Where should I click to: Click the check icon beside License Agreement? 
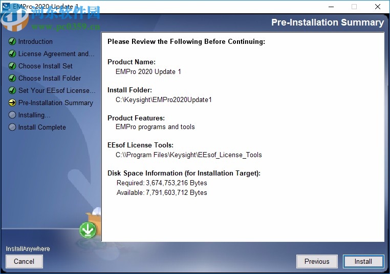point(12,54)
